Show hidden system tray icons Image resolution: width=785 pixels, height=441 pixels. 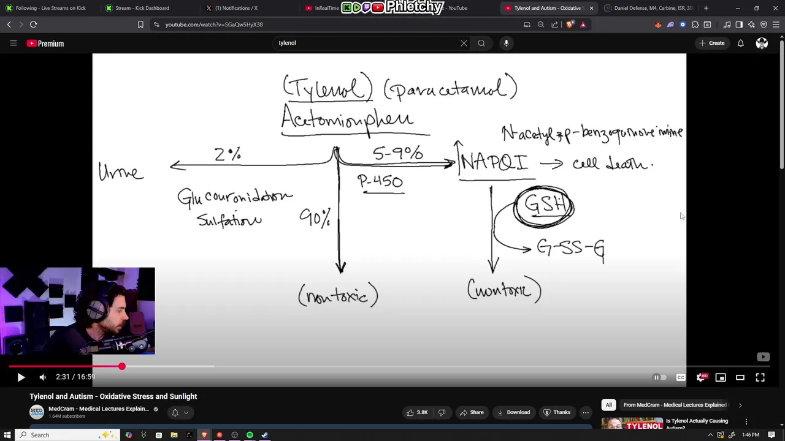tap(710, 435)
